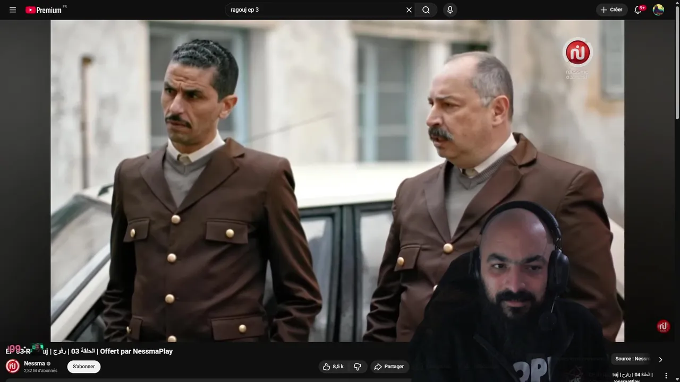This screenshot has width=680, height=382.
Task: Click '2,82 M d'abonnés' subscriber count
Action: pos(40,371)
